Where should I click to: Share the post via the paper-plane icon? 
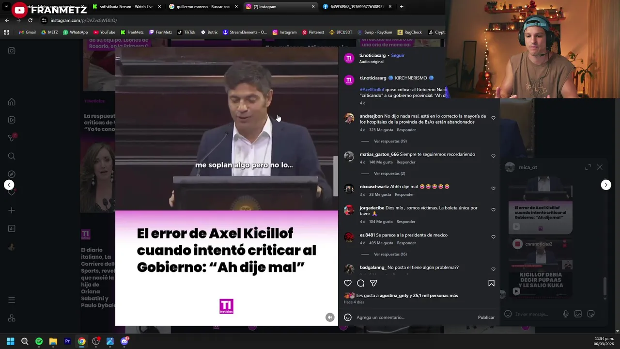(373, 283)
